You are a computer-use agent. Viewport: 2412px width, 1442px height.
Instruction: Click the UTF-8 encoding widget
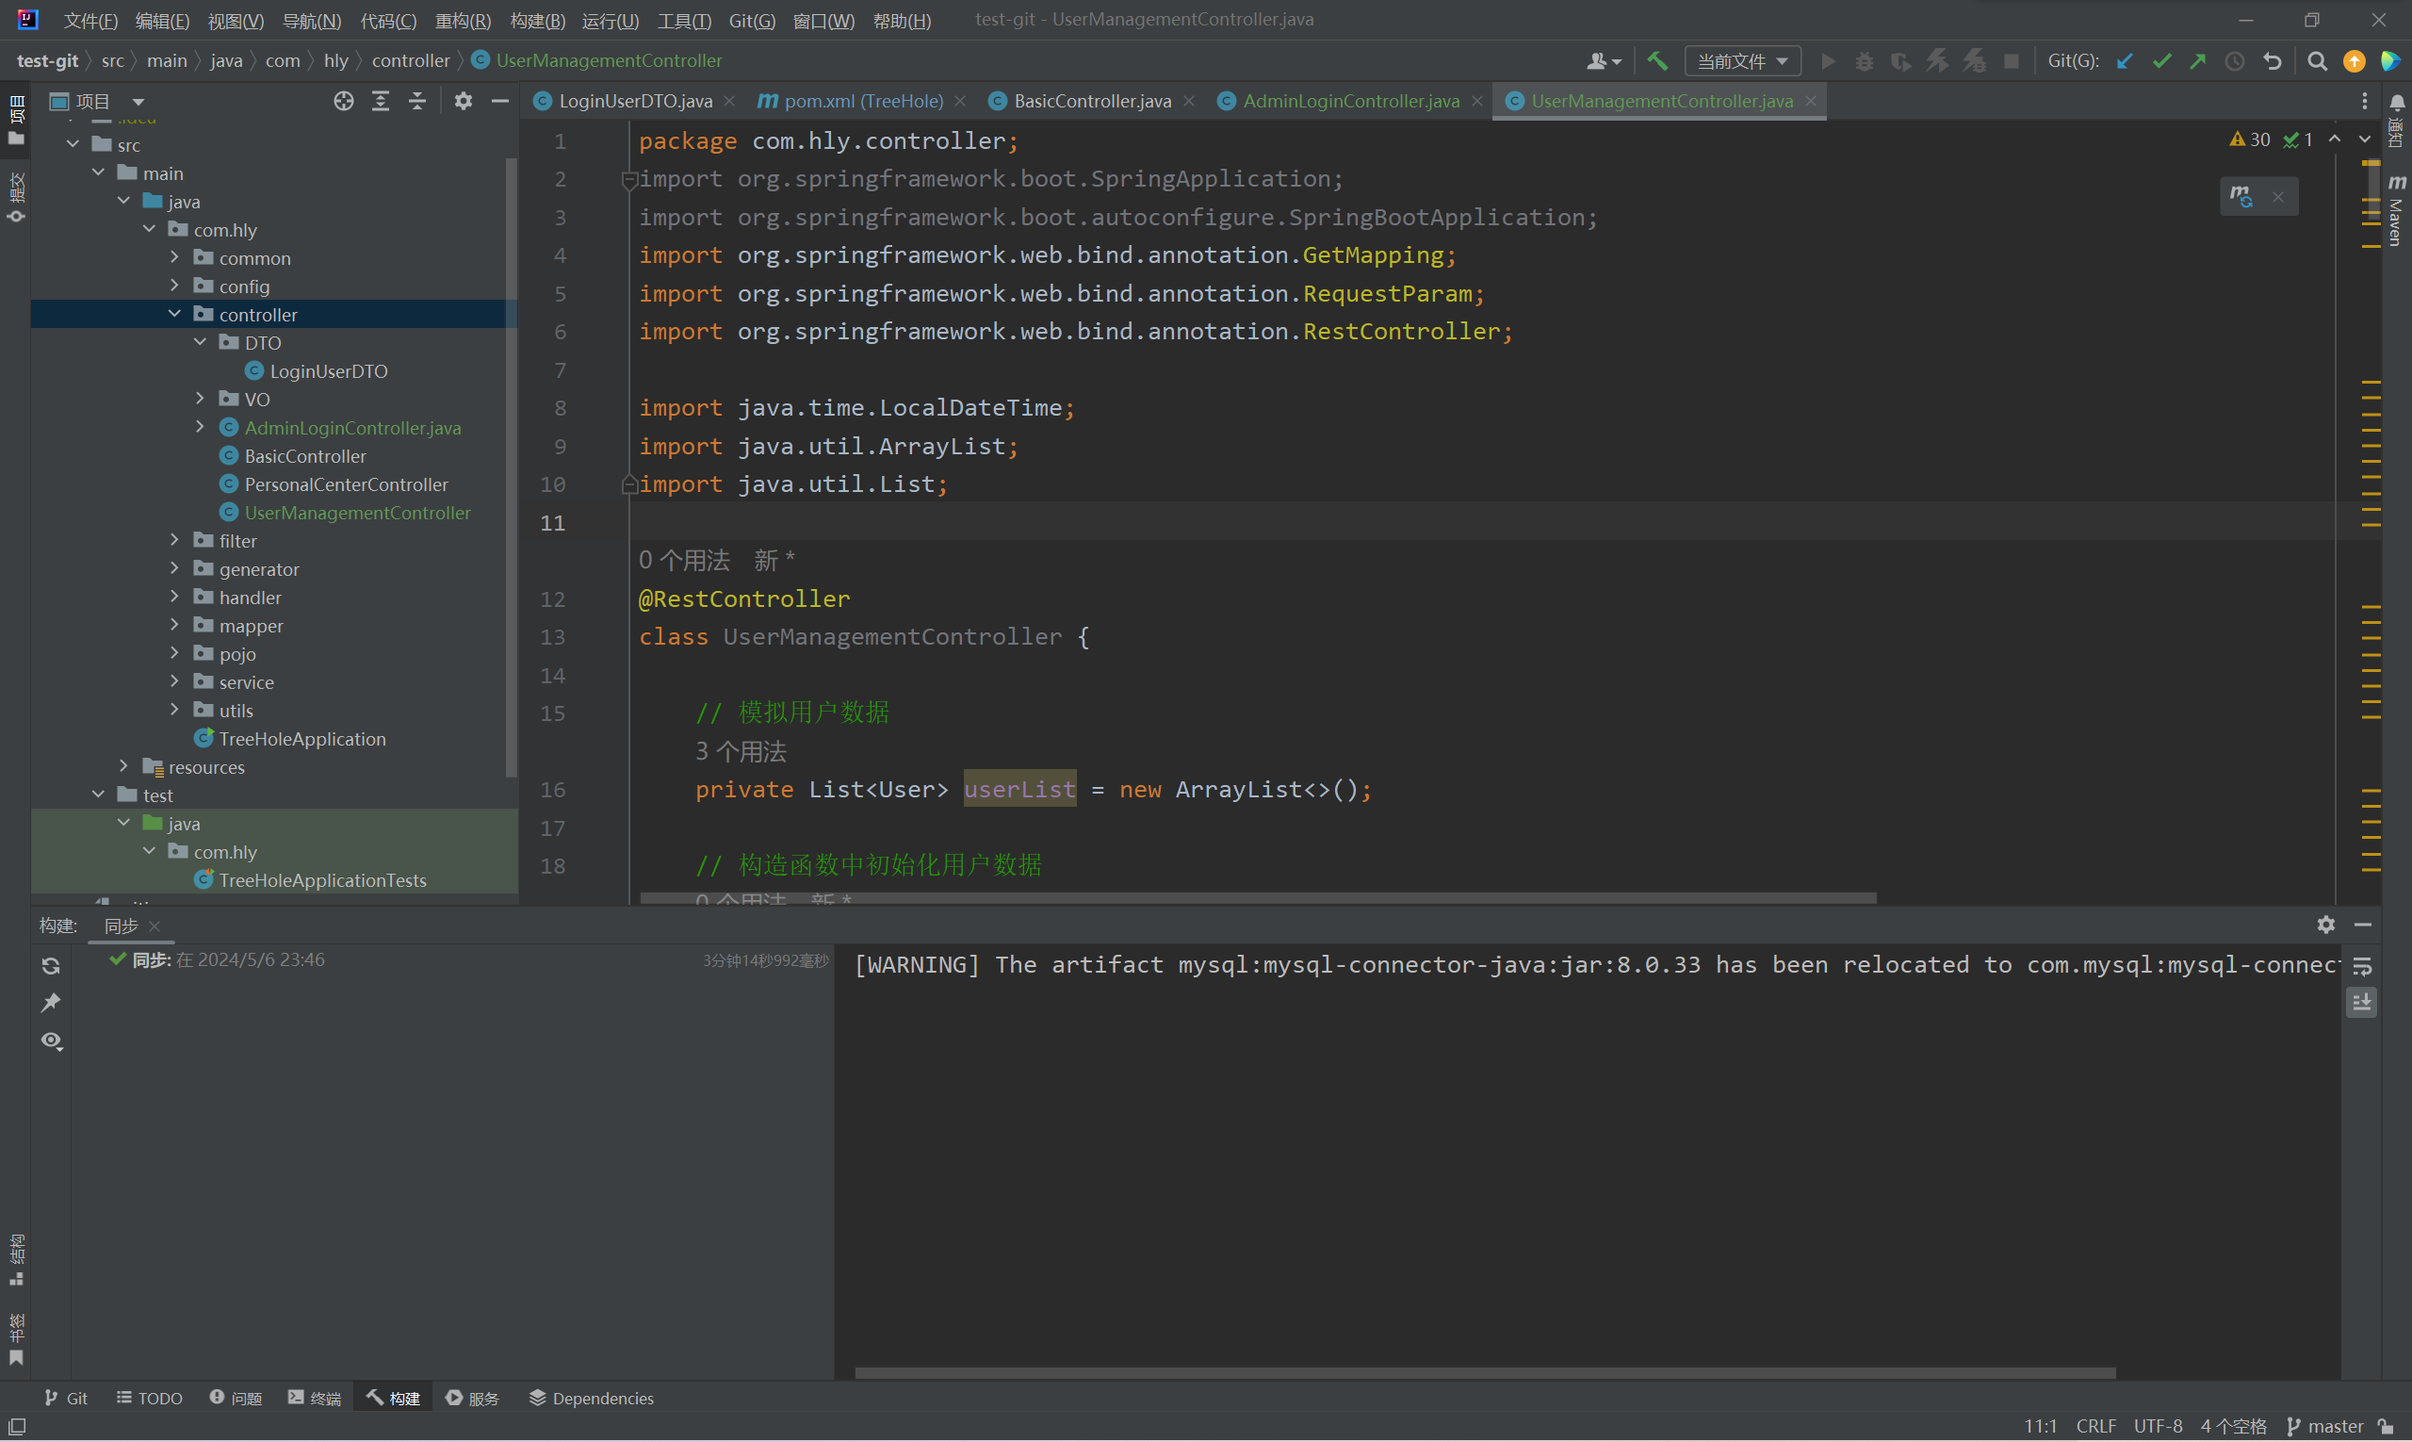coord(2158,1425)
